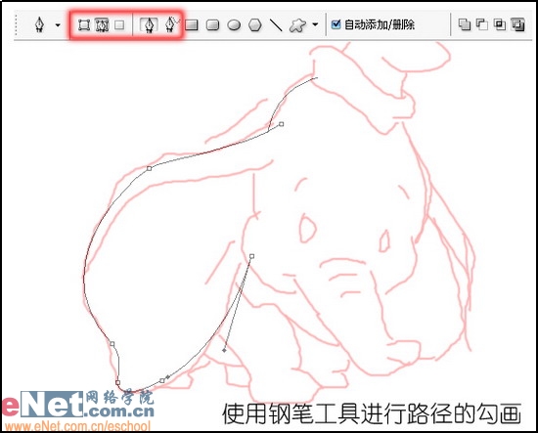Select the Fill Pixels mode icon
538x433 pixels.
[119, 25]
